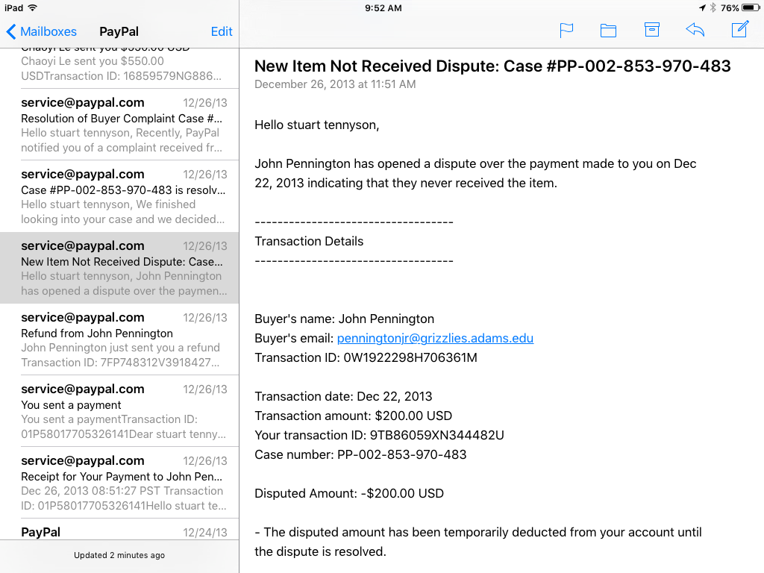Open the Chaoyi Le sent you $550.00 email
Image resolution: width=764 pixels, height=573 pixels.
coord(119,68)
